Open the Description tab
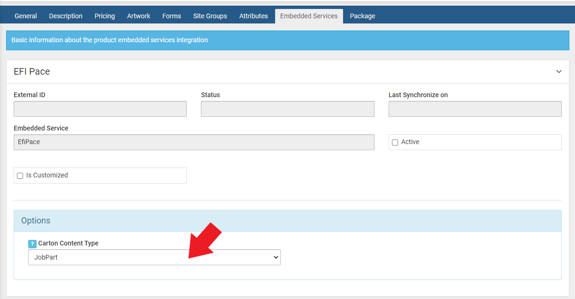This screenshot has width=575, height=299. (x=66, y=16)
